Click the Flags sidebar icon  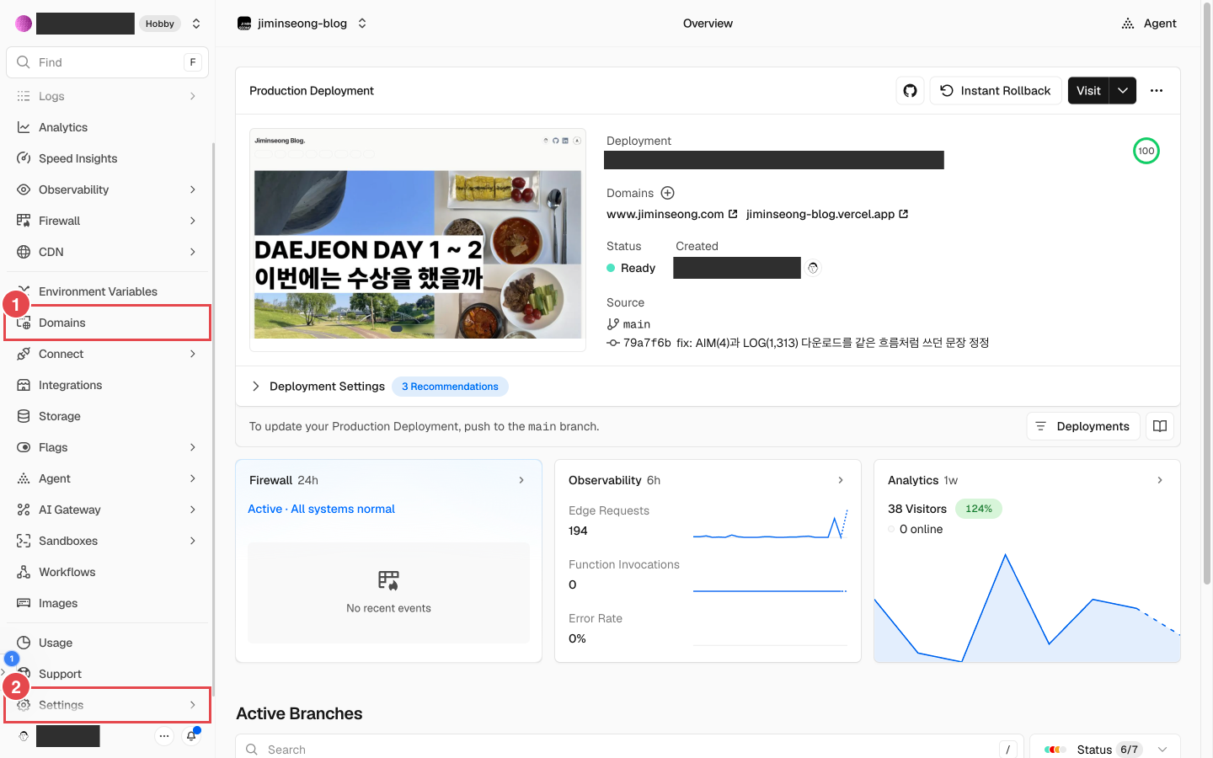(24, 447)
